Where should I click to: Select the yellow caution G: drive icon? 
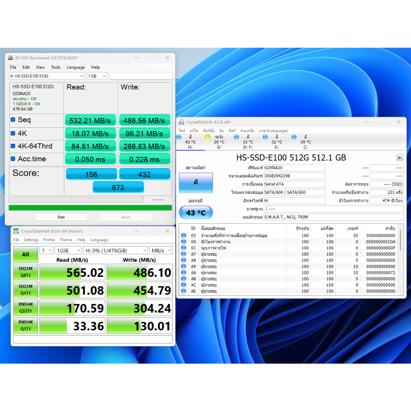pyautogui.click(x=208, y=137)
